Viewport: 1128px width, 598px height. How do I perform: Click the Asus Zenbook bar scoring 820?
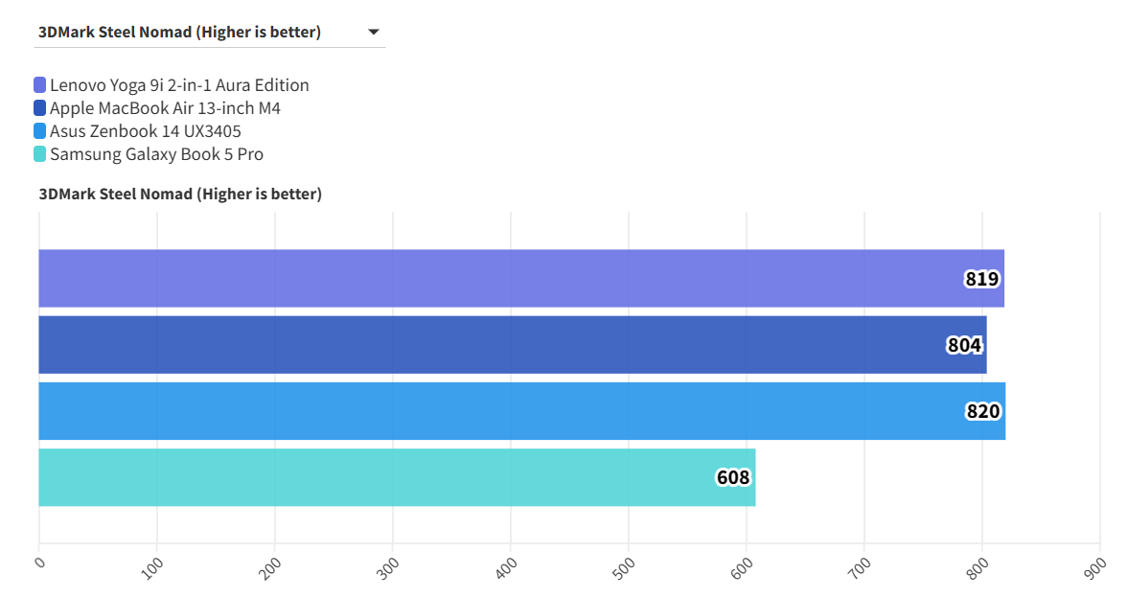[x=479, y=411]
